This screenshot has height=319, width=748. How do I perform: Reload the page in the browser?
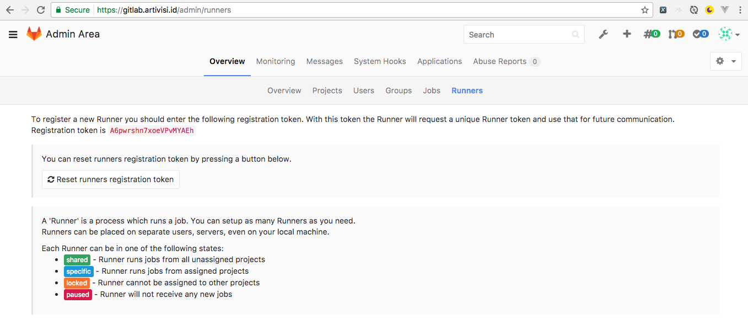click(41, 10)
